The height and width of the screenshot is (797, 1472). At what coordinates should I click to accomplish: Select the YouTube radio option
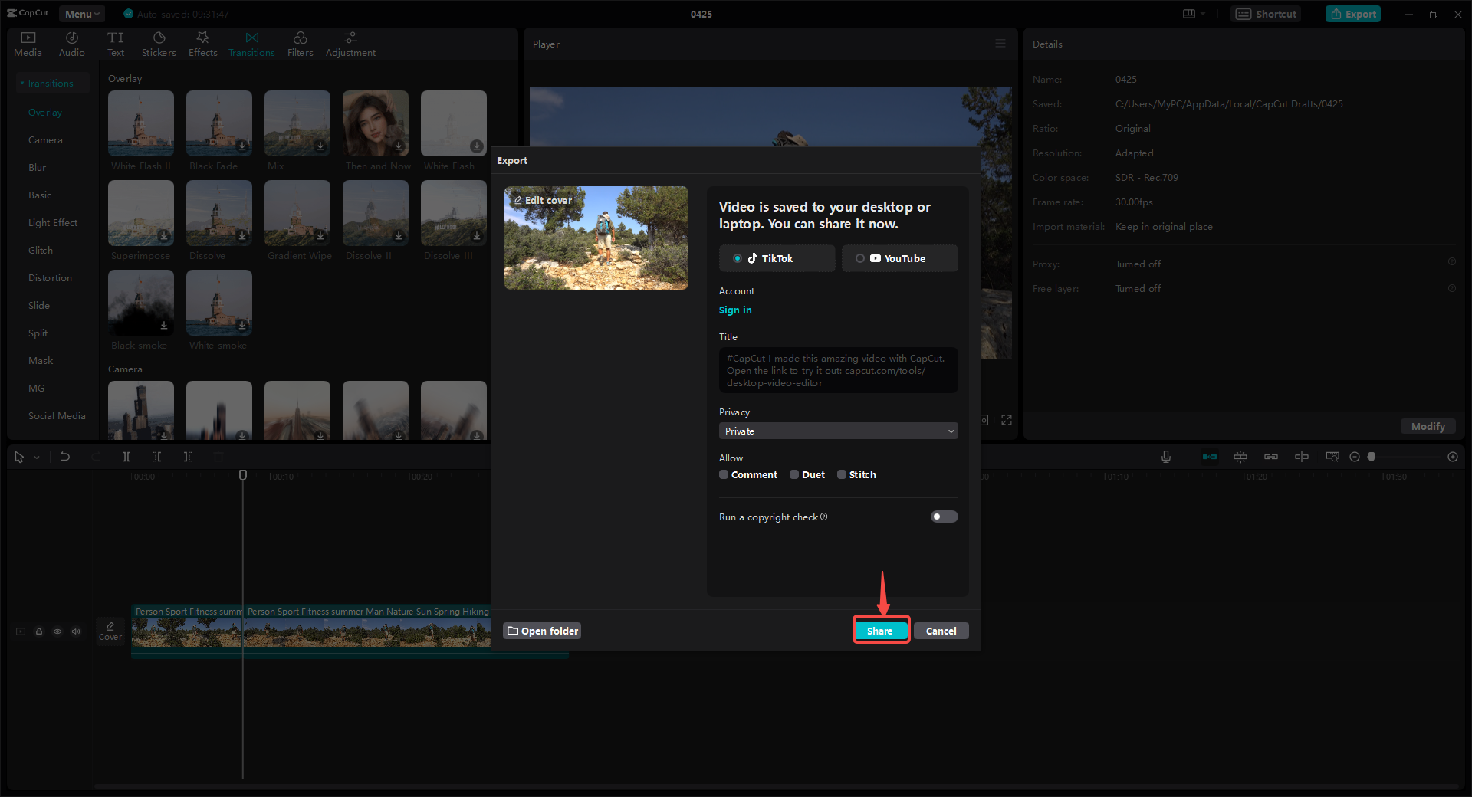(860, 258)
